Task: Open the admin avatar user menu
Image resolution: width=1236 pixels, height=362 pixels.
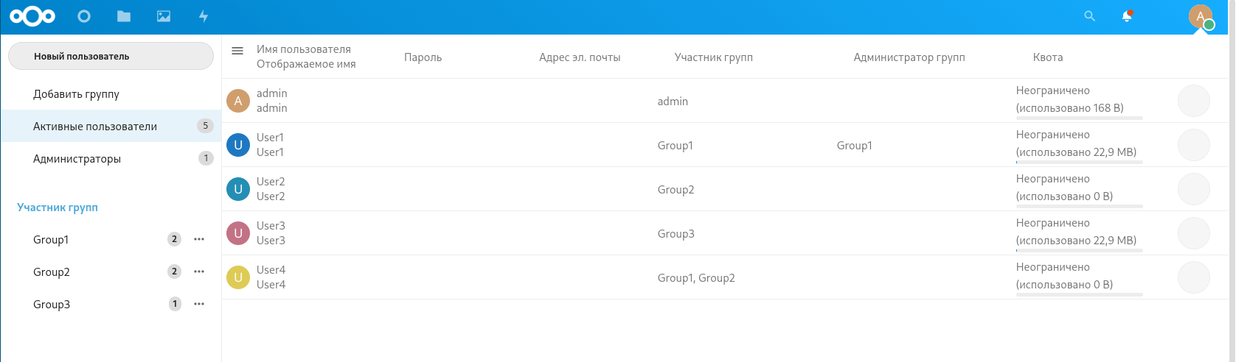Action: tap(1201, 16)
